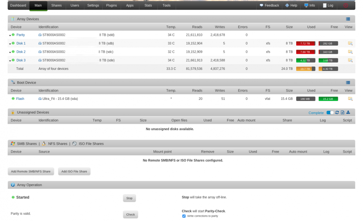Refresh the Unassigned Devices list
363x221 pixels.
(x=337, y=112)
